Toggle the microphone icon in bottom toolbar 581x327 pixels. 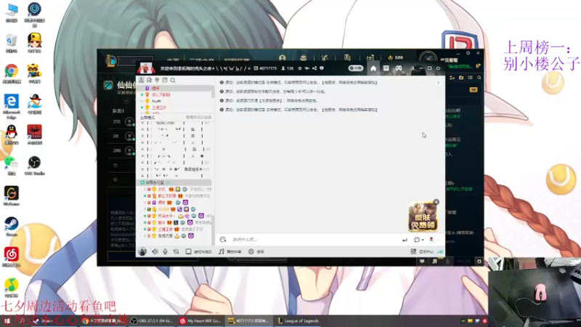pos(165,251)
